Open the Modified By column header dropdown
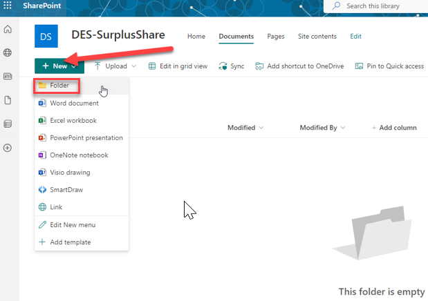The width and height of the screenshot is (428, 301). pyautogui.click(x=322, y=128)
